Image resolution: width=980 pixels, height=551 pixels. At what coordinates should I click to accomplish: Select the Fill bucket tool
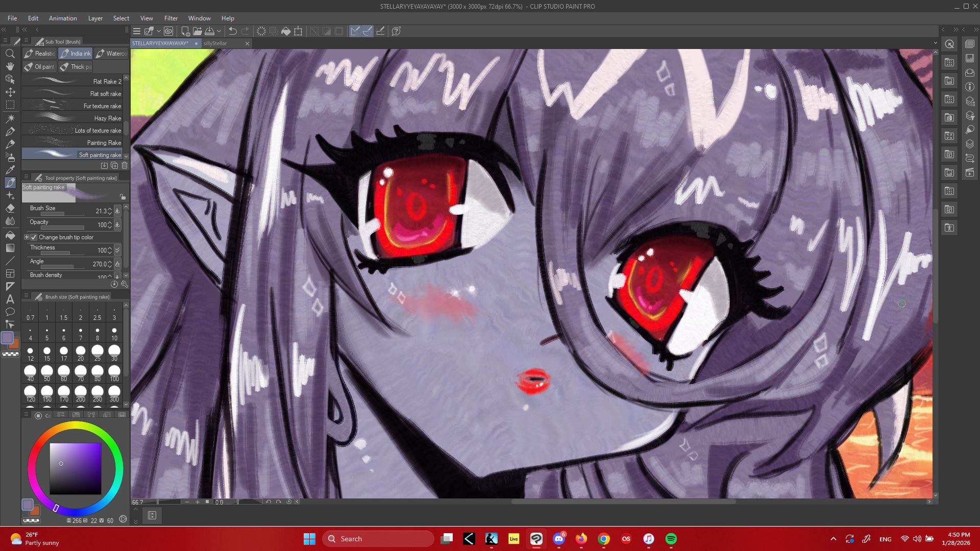pos(10,235)
